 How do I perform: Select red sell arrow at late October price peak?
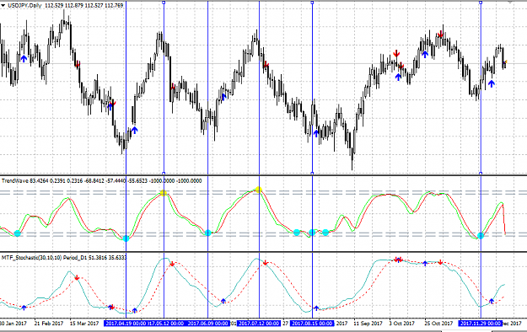tap(441, 35)
